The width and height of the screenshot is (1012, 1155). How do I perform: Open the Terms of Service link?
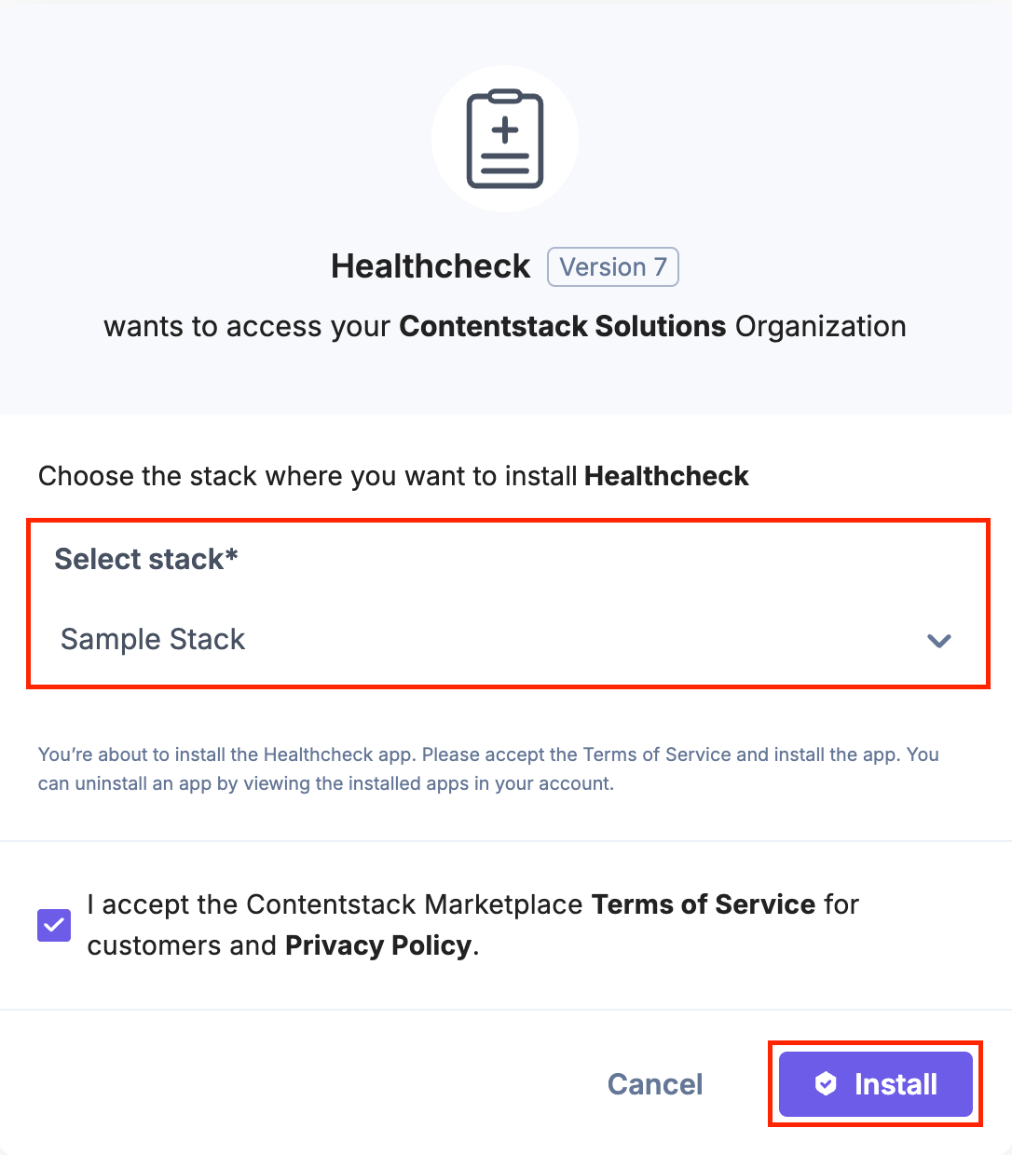pyautogui.click(x=703, y=904)
